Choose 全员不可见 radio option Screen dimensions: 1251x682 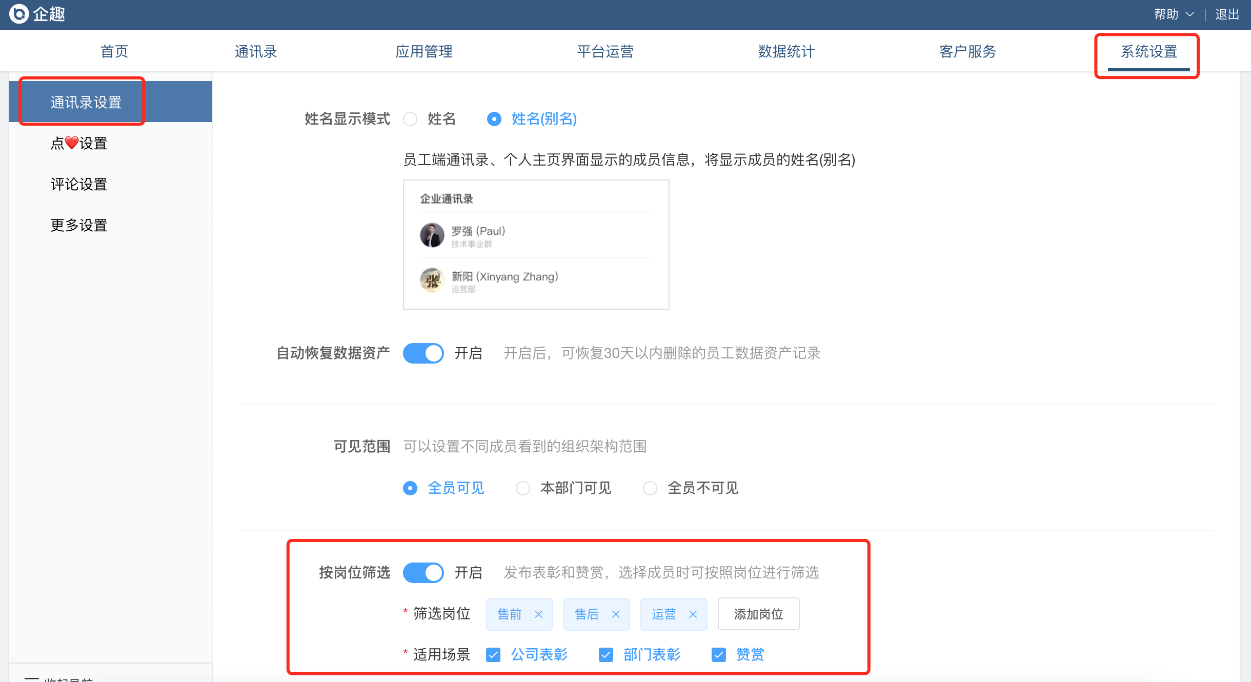tap(650, 488)
